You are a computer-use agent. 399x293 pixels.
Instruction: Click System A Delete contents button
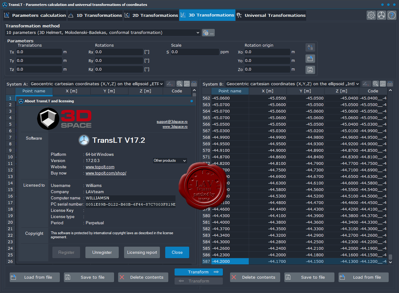(143, 277)
